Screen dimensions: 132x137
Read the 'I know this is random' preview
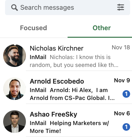click(x=74, y=61)
